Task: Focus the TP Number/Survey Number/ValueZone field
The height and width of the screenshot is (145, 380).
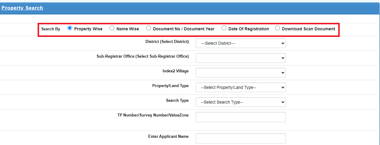Action: point(241,117)
